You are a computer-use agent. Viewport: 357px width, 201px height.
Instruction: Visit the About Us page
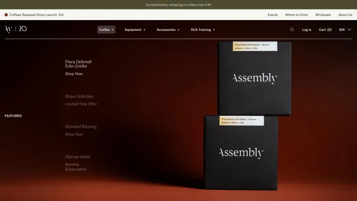[345, 15]
